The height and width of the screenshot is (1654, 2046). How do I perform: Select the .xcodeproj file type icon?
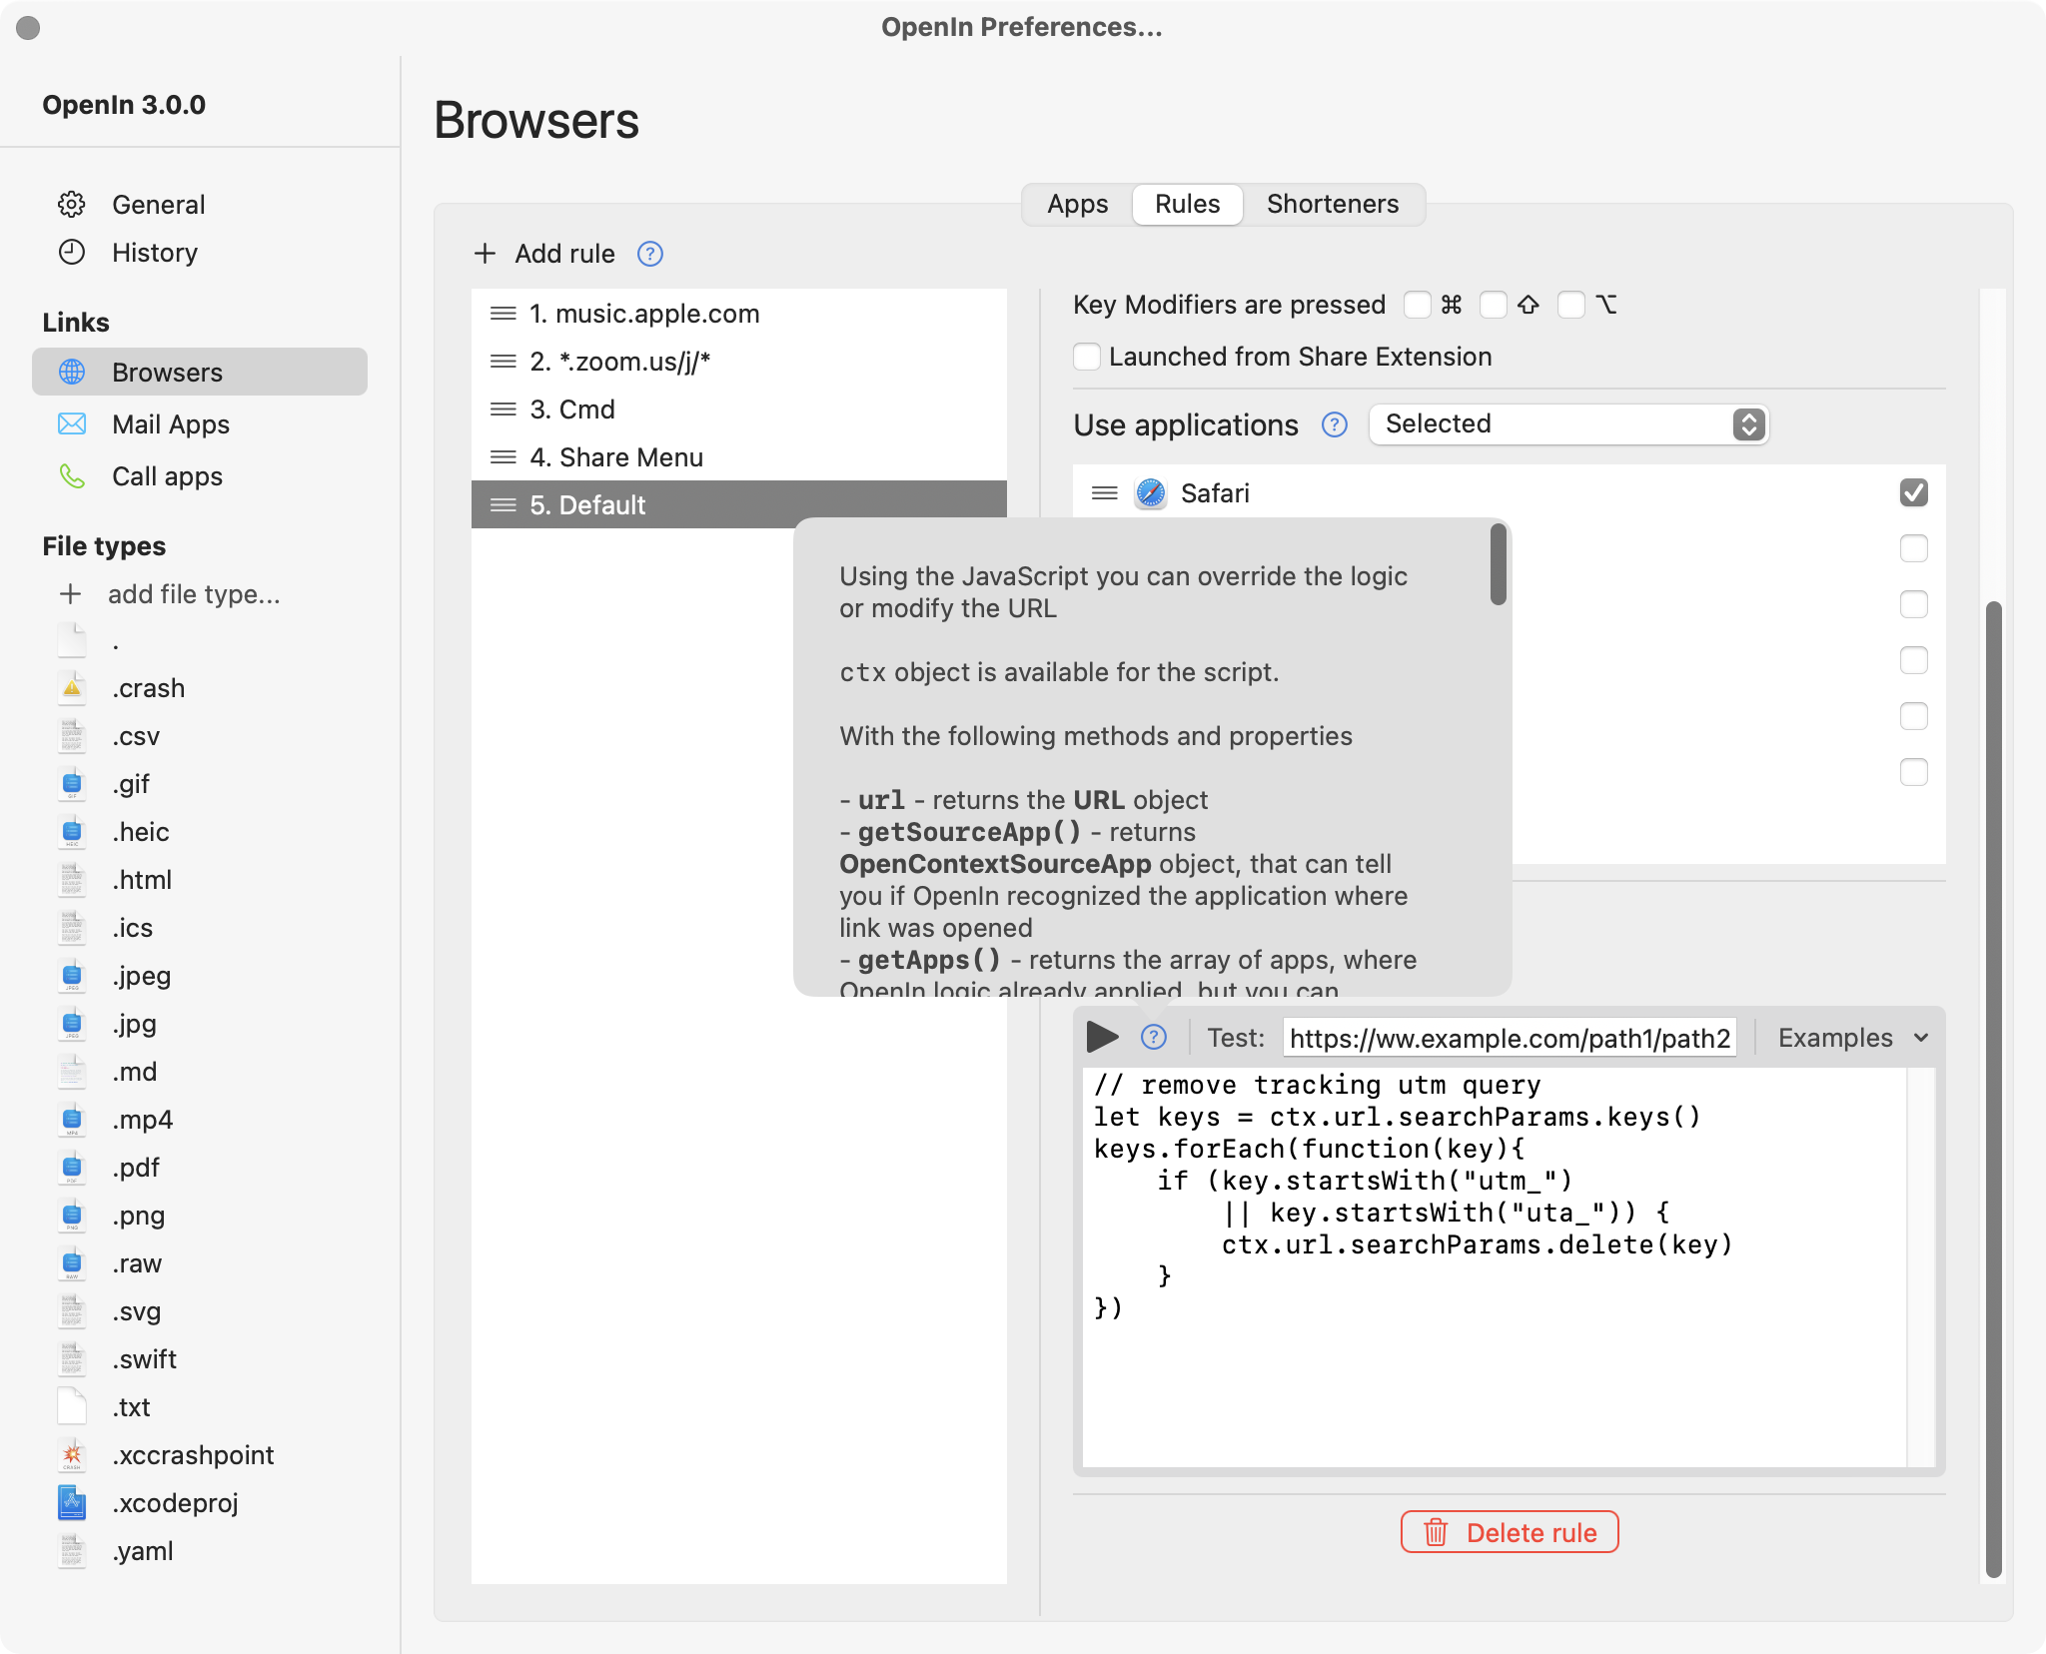coord(72,1502)
